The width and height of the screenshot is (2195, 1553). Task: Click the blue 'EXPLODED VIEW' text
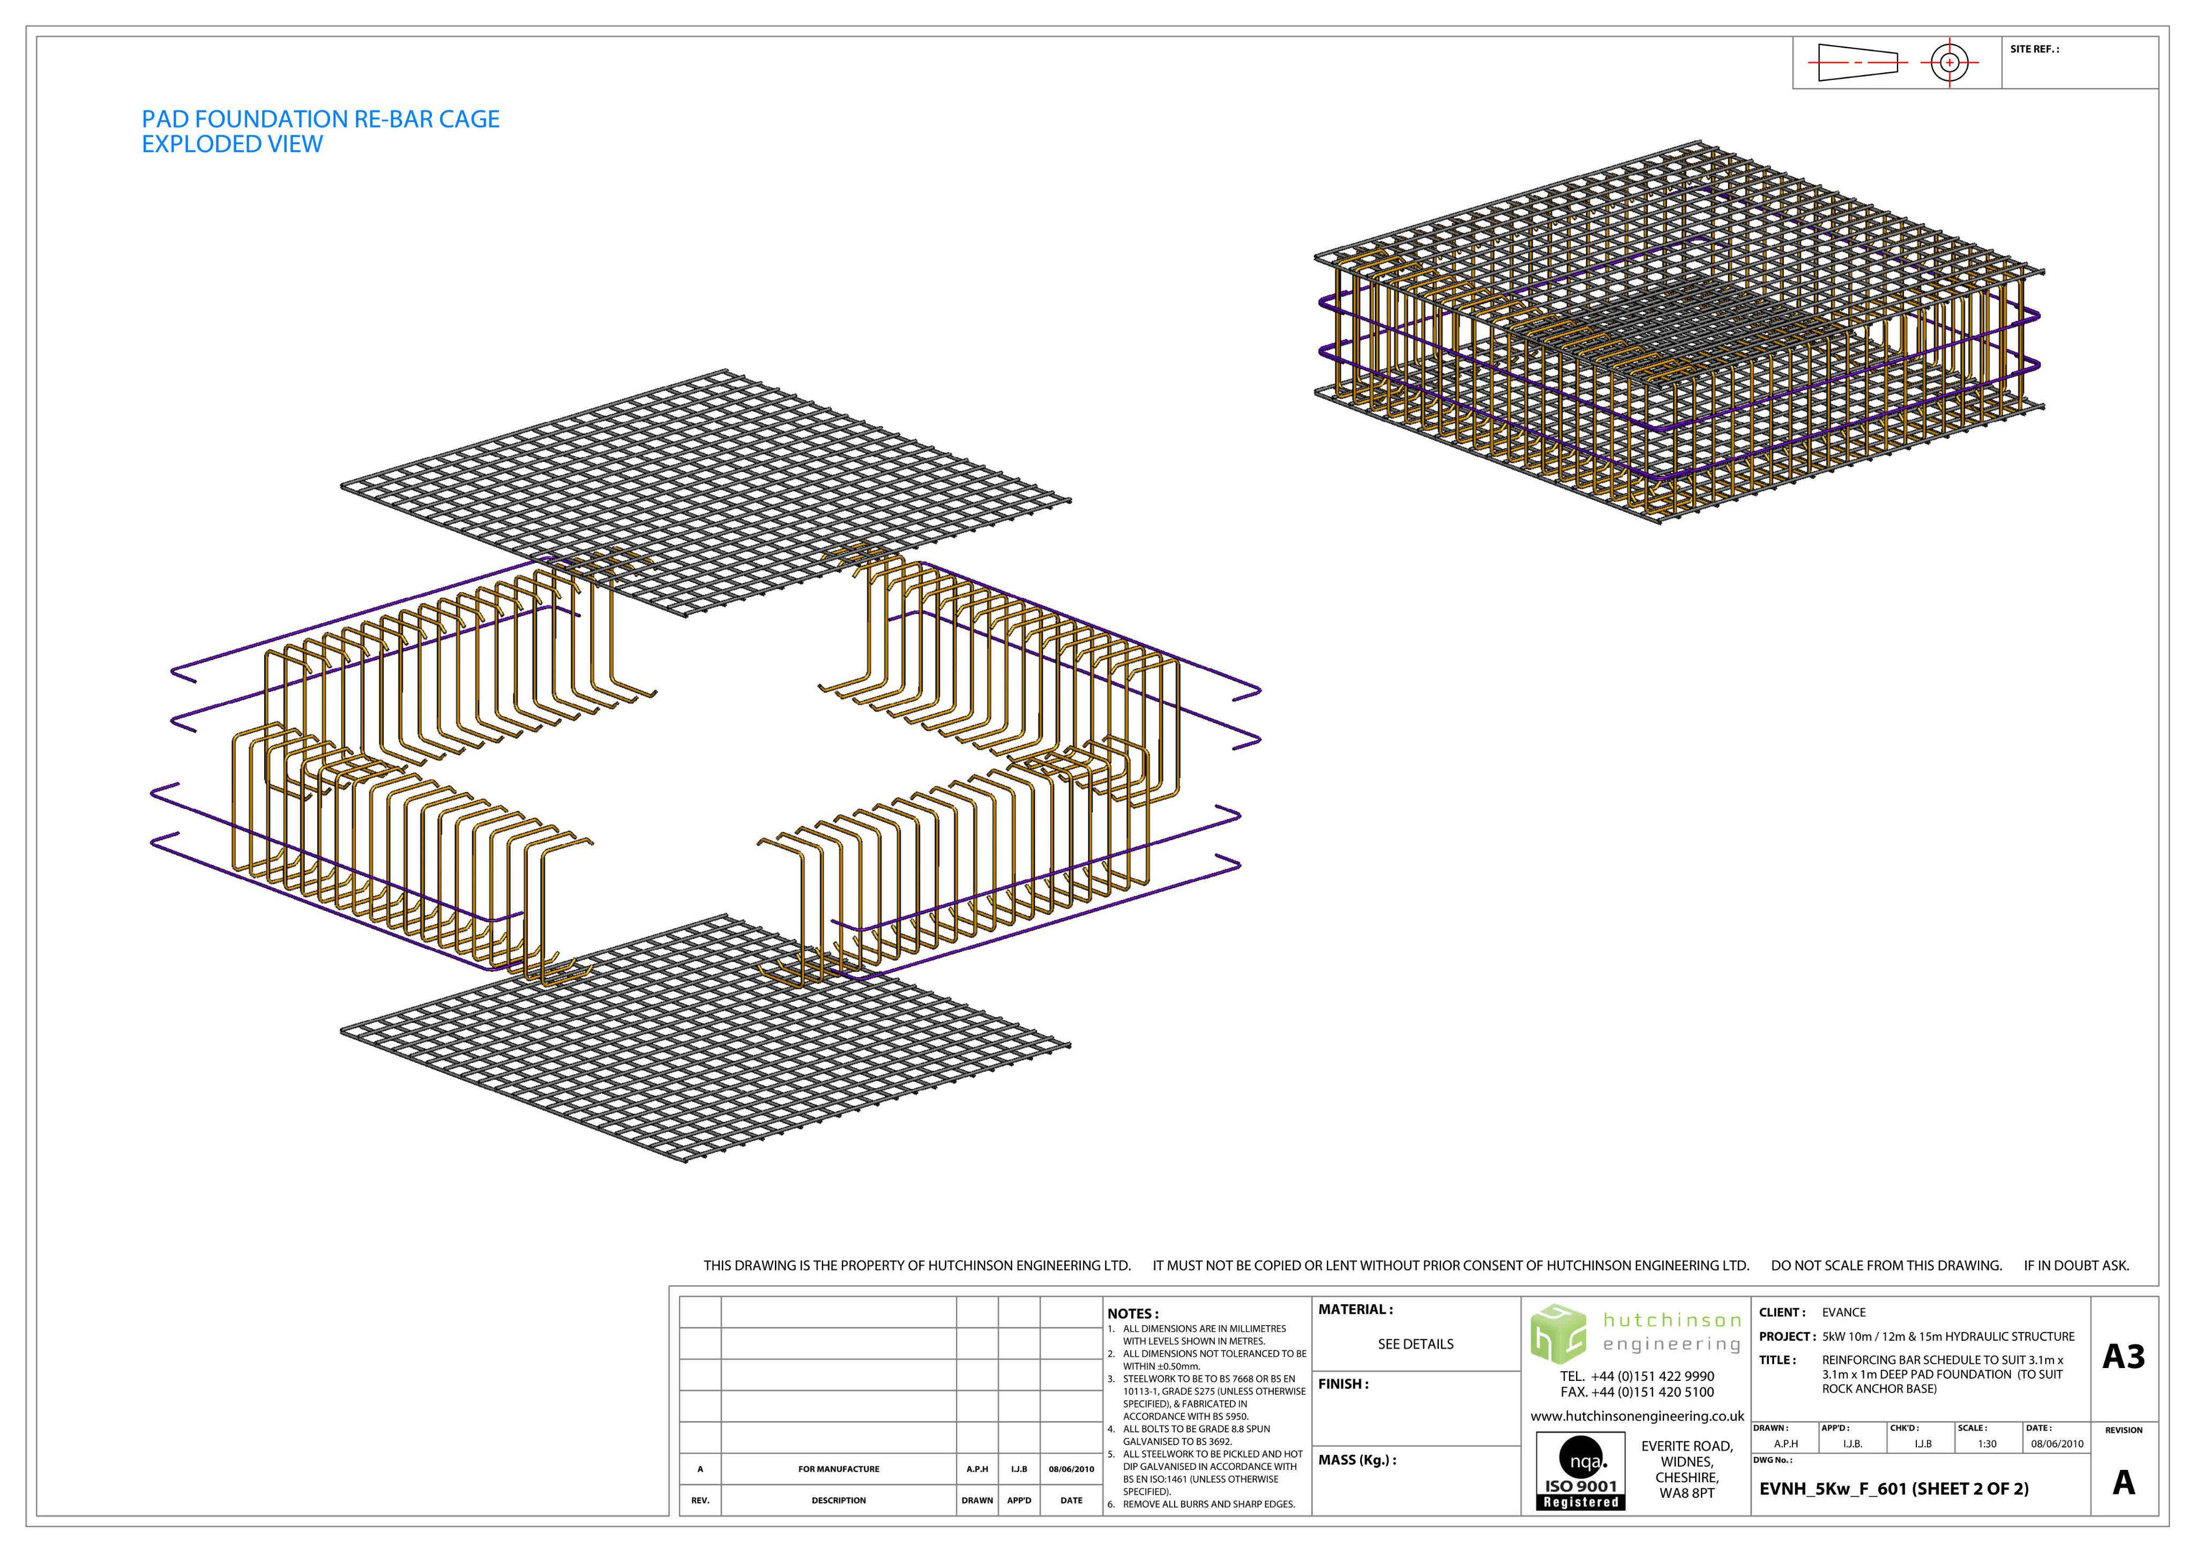coord(233,144)
